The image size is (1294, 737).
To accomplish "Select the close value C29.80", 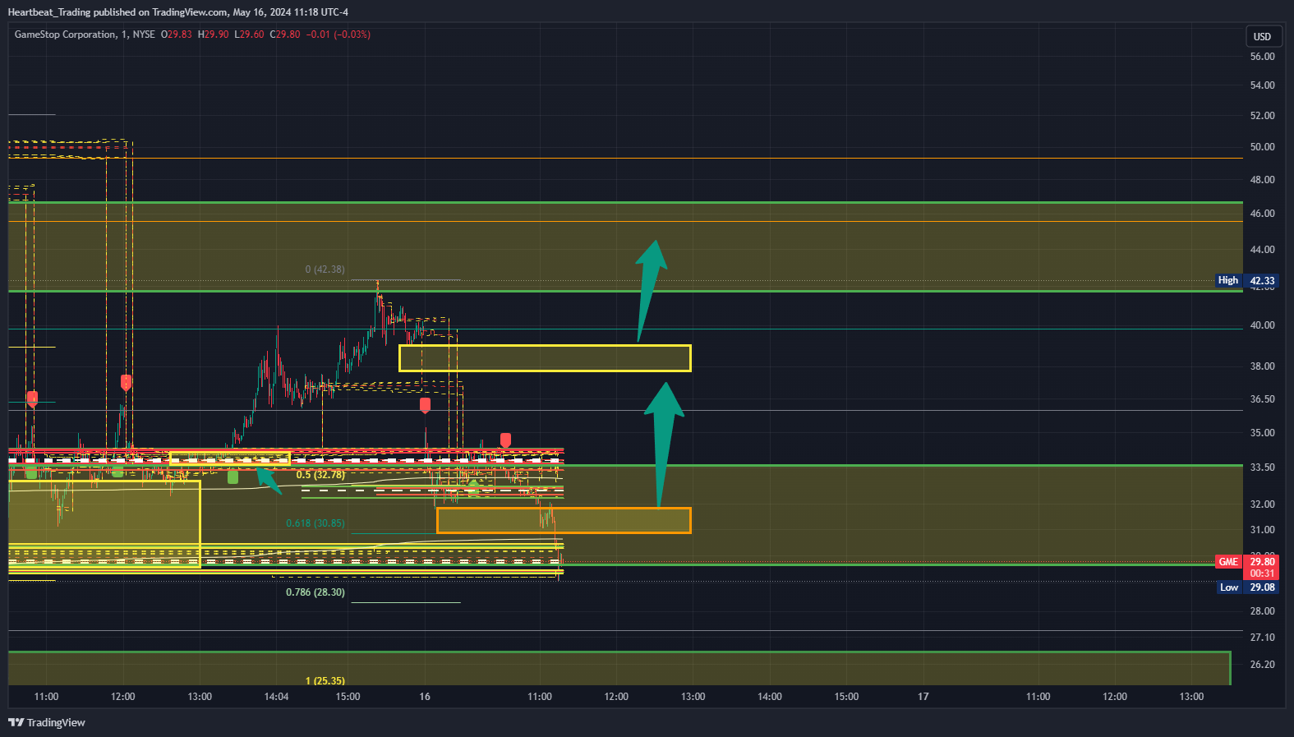I will click(285, 35).
